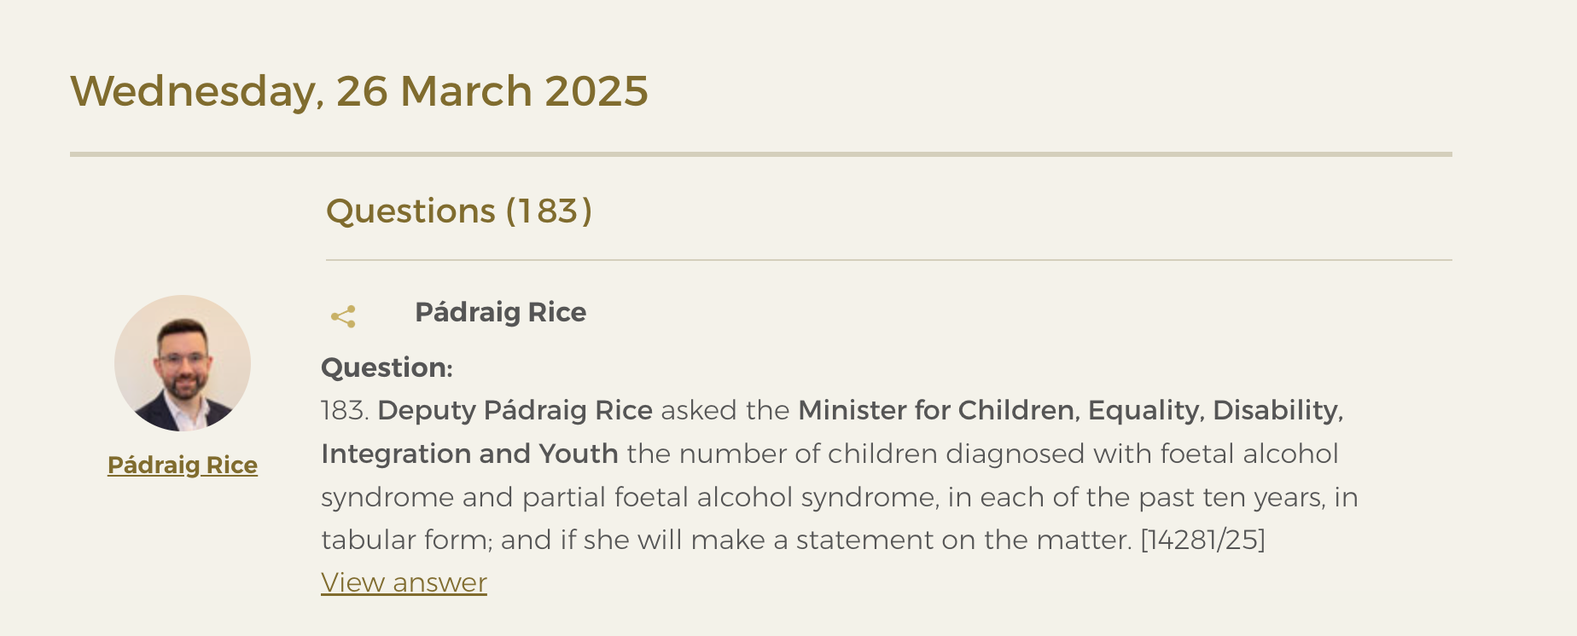Image resolution: width=1577 pixels, height=636 pixels.
Task: Click the thick divider line below the date
Action: (761, 154)
